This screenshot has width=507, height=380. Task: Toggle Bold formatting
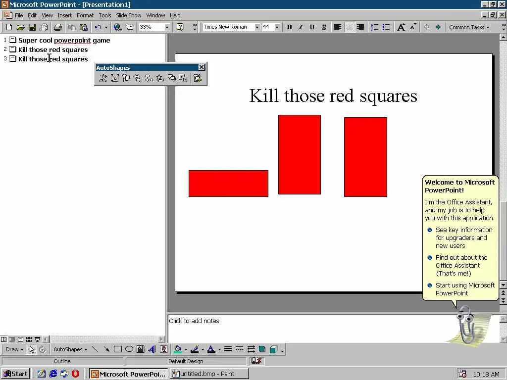[x=289, y=27]
